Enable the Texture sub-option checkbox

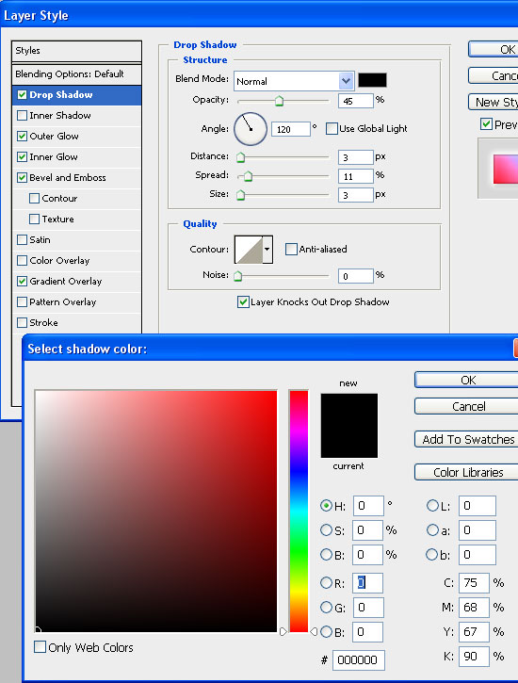pos(35,220)
